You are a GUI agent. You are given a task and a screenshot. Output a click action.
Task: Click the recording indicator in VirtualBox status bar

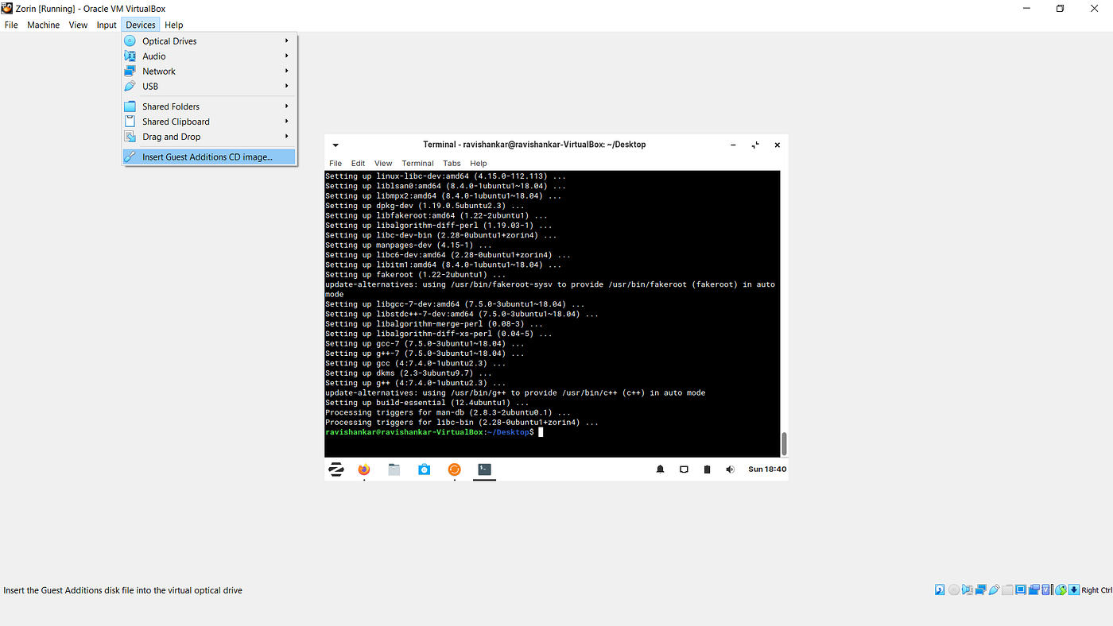pyautogui.click(x=1034, y=589)
